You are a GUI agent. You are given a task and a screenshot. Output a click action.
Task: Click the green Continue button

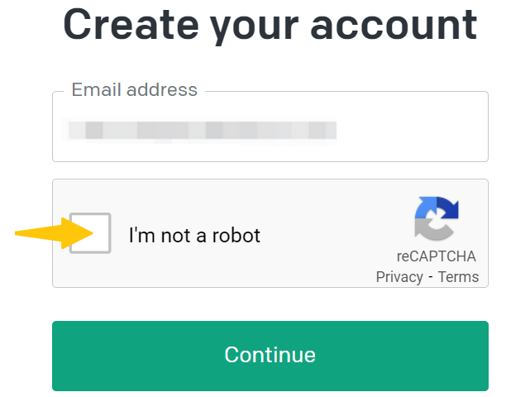[x=270, y=356]
